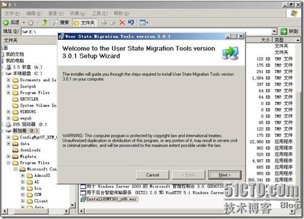Click folder tree scroll right arrow
This screenshot has height=219, width=304.
pos(66,211)
